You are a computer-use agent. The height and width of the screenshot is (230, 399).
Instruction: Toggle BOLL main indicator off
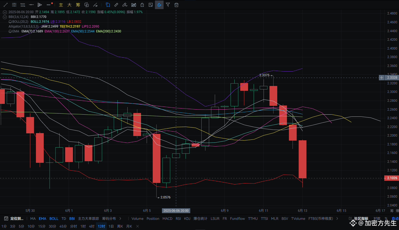54,218
